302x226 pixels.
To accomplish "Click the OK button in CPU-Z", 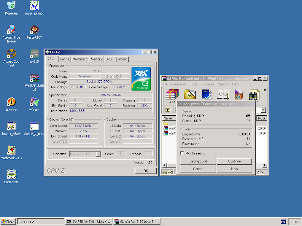I will click(146, 171).
